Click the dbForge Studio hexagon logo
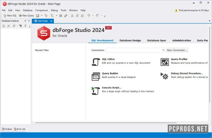This screenshot has height=138, width=212. tap(44, 33)
